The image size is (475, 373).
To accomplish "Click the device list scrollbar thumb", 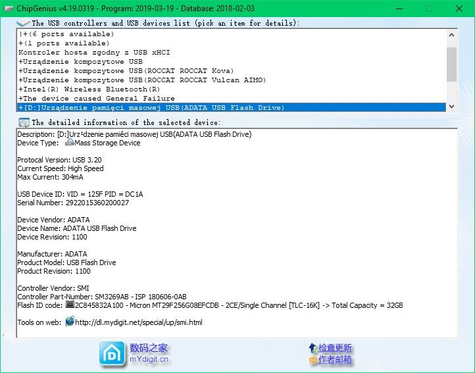I will click(x=451, y=64).
